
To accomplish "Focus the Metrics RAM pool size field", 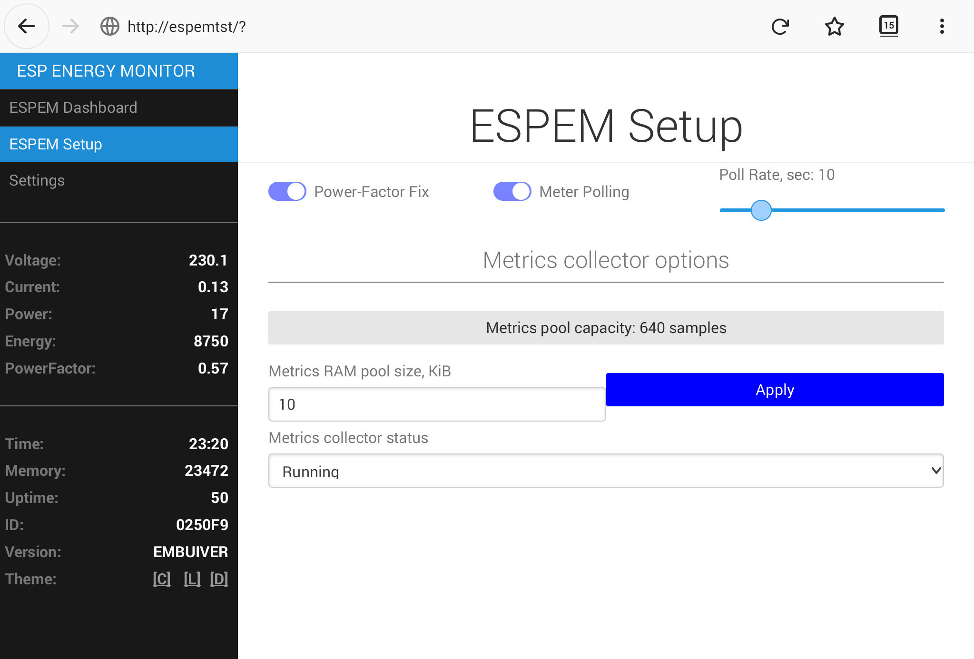I will pyautogui.click(x=437, y=404).
